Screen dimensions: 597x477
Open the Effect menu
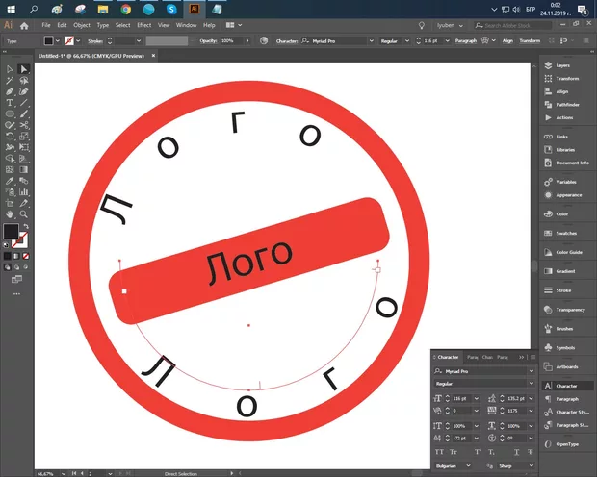click(x=144, y=24)
